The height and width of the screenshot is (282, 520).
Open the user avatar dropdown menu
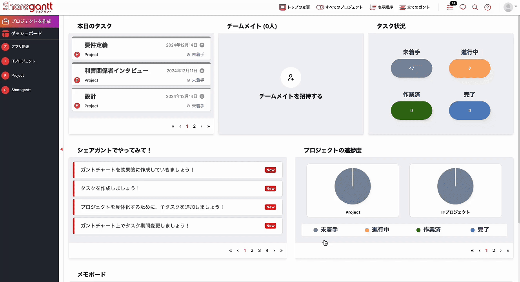(x=510, y=7)
